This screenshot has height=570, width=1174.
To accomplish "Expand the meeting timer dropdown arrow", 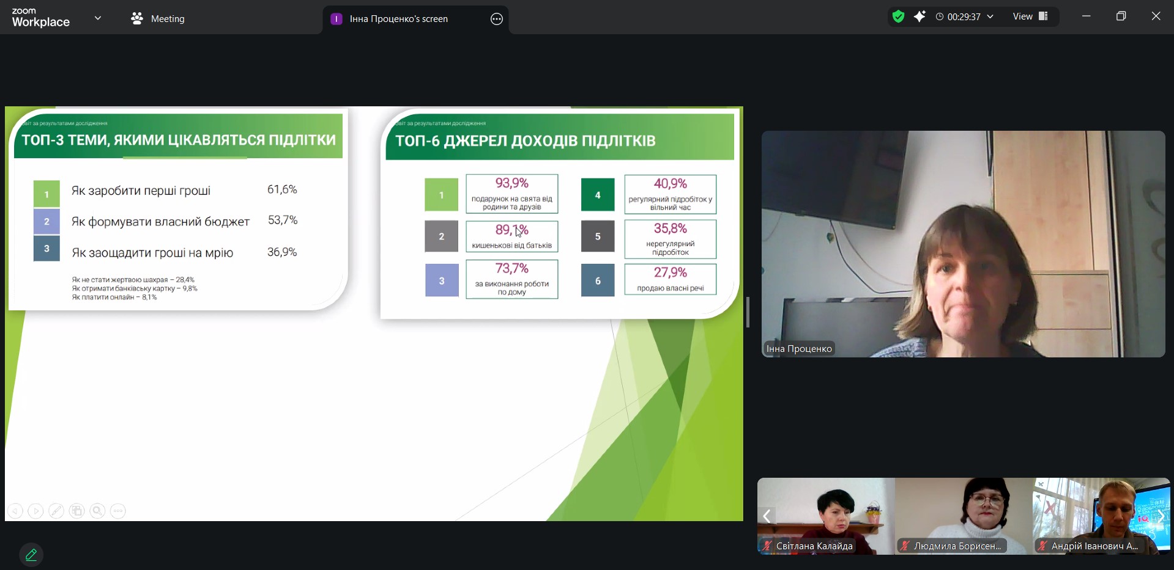I will tap(990, 16).
